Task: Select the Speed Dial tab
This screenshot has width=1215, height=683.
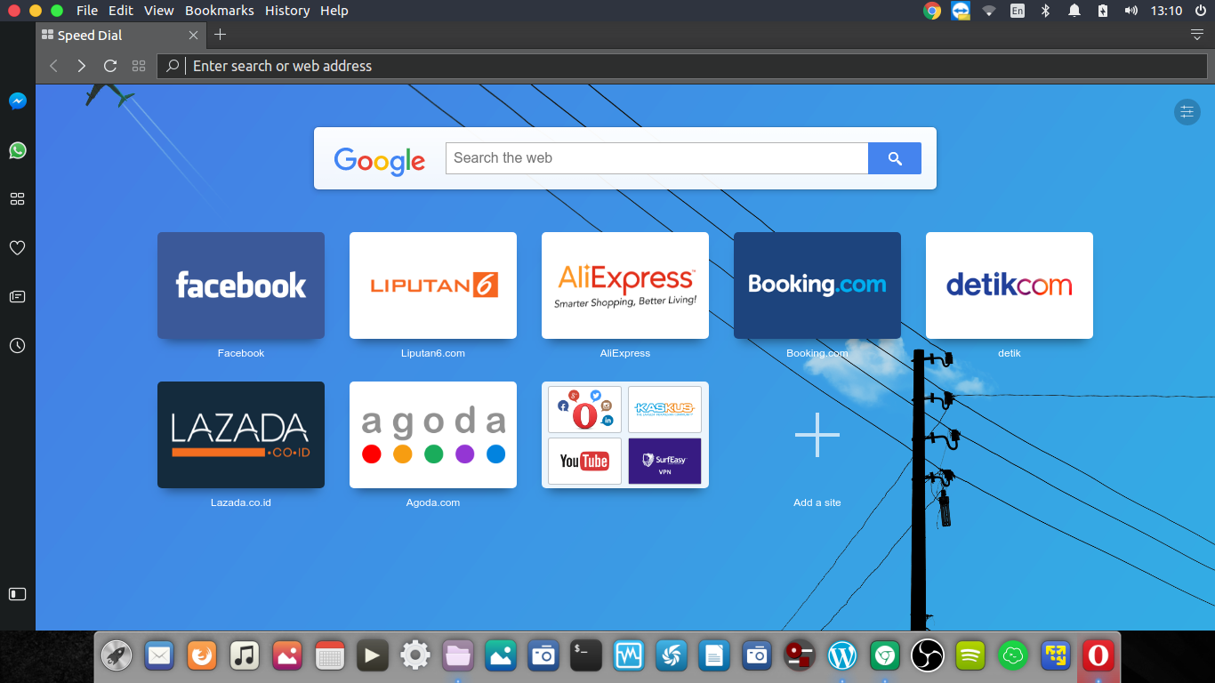Action: point(121,36)
